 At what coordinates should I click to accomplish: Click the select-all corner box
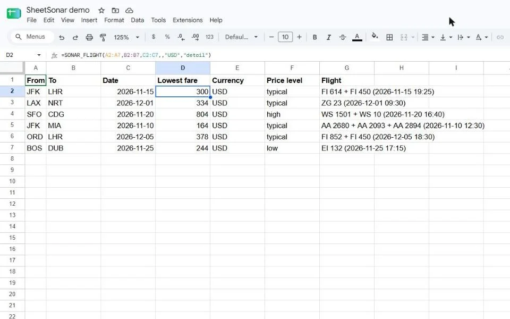(12, 68)
